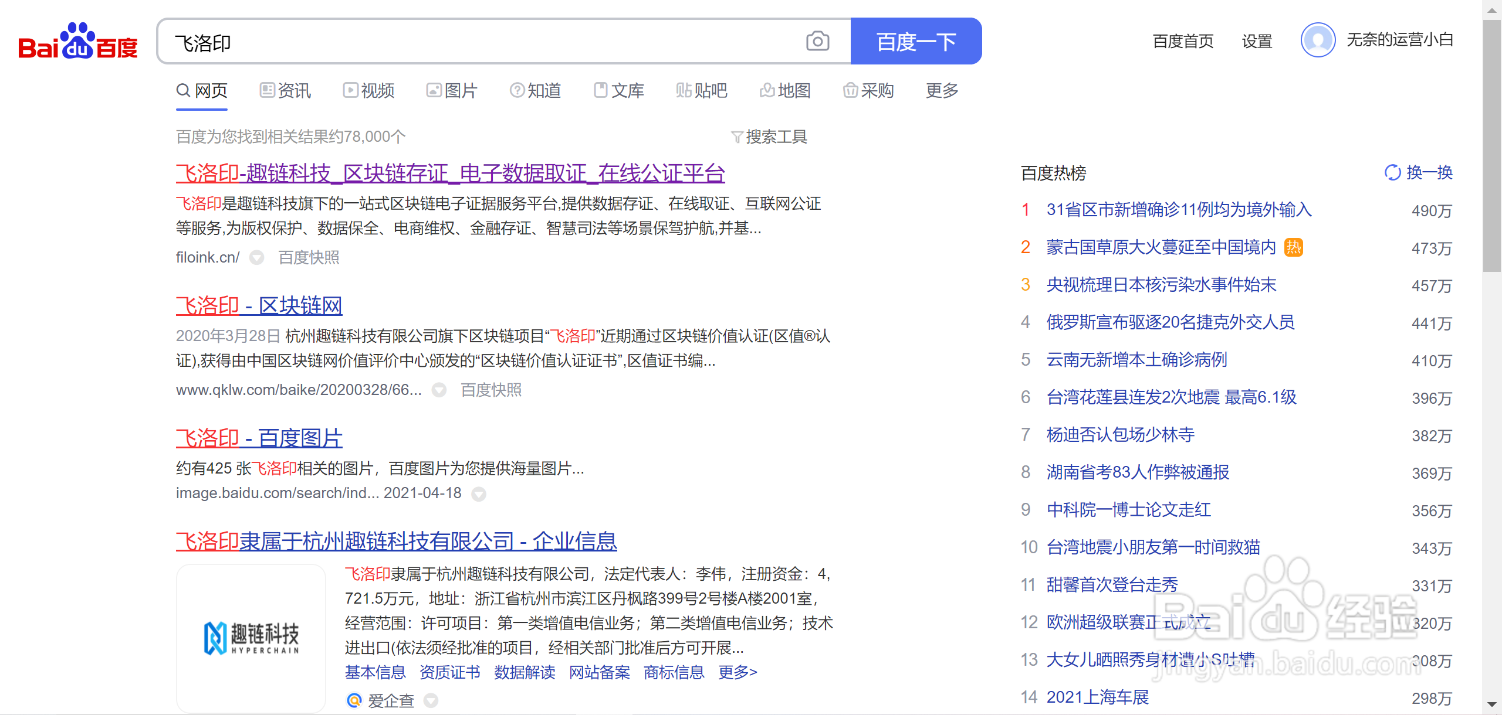Open result 飞洛印-趣链科技_区块链存证 title
The height and width of the screenshot is (715, 1502).
[x=451, y=173]
